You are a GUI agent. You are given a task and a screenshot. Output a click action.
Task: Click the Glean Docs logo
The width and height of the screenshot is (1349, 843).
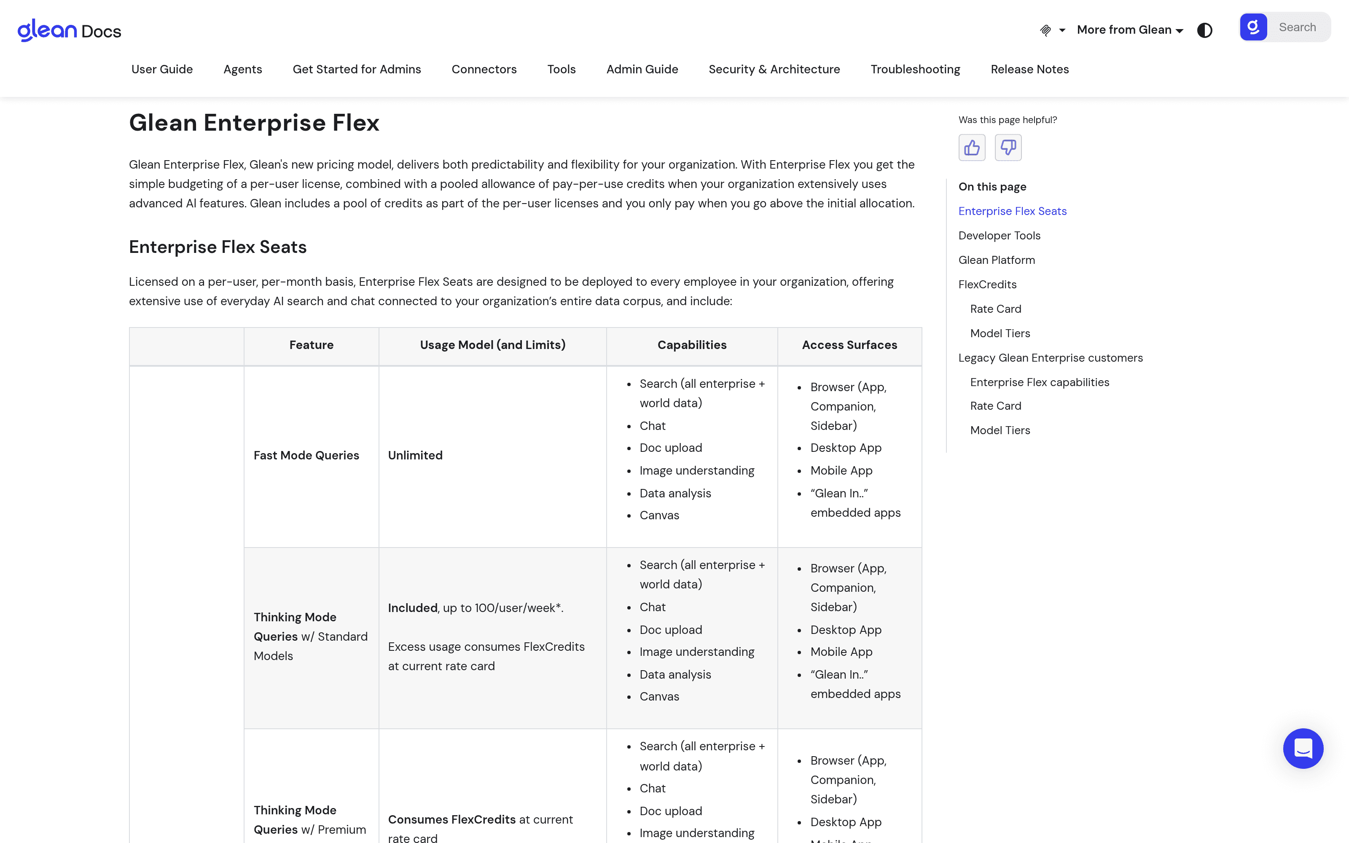tap(69, 30)
